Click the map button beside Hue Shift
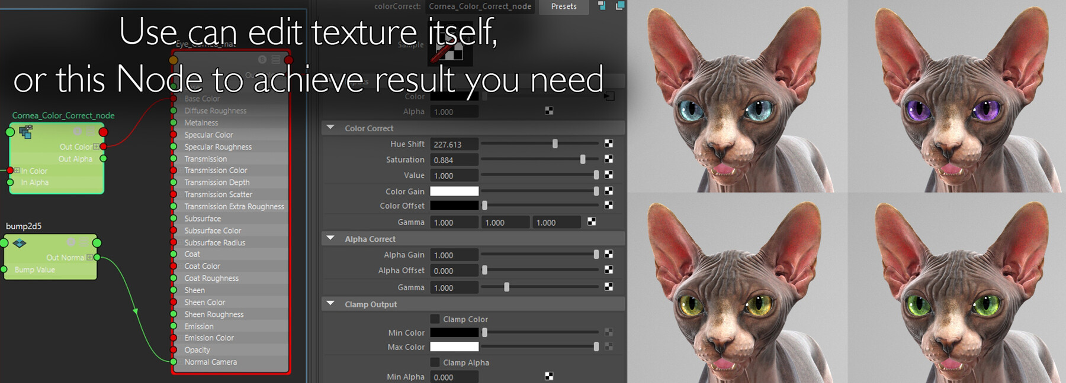The width and height of the screenshot is (1066, 383). [609, 144]
